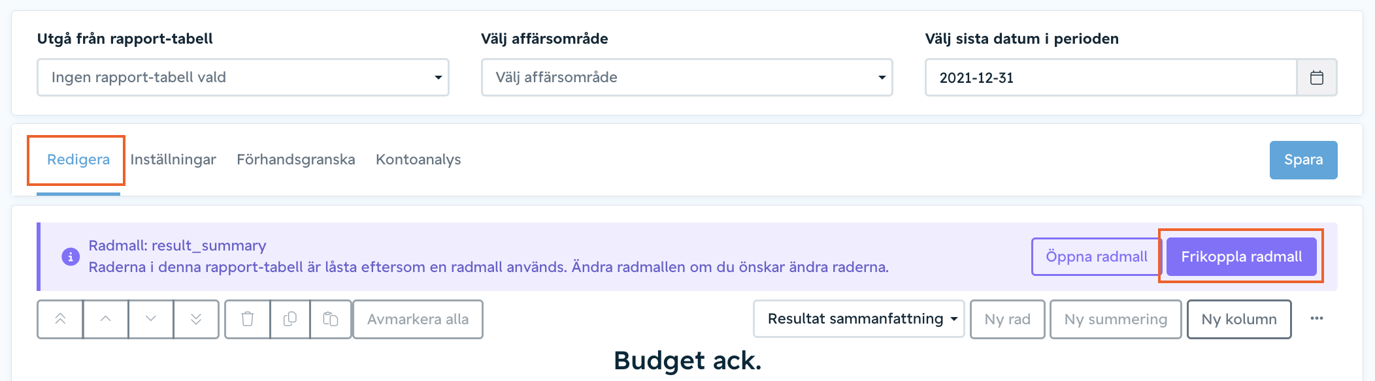Click the Spara button

(x=1303, y=160)
